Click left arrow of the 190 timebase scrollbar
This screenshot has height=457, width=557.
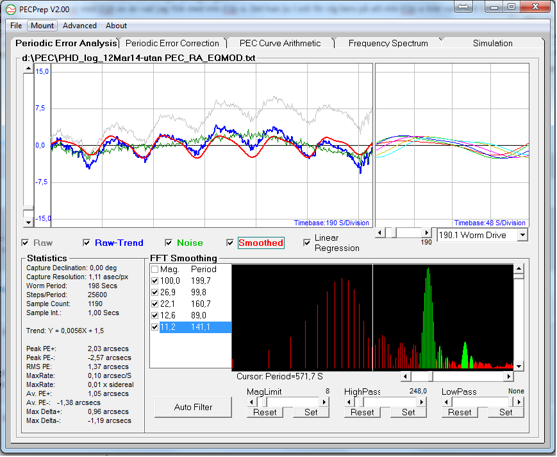click(x=379, y=233)
